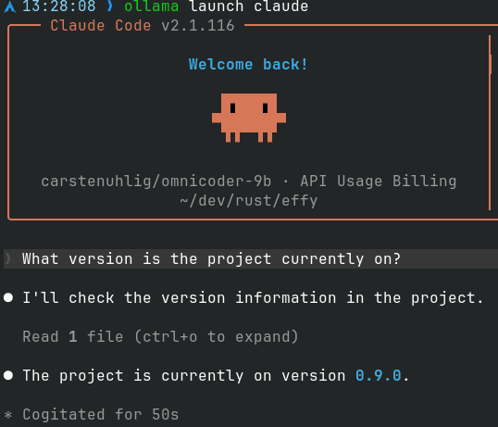This screenshot has width=498, height=427.
Task: Click the ~/dev/rust/effy path text
Action: [249, 201]
